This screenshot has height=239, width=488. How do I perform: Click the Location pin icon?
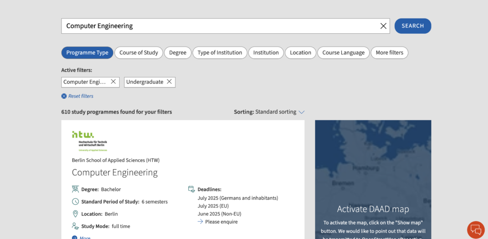click(75, 214)
